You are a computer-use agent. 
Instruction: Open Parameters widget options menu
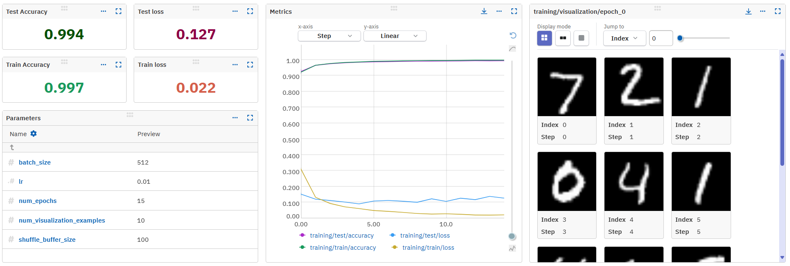[235, 118]
